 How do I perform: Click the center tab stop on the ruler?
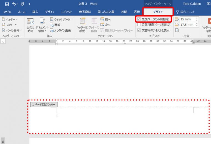tap(125, 43)
